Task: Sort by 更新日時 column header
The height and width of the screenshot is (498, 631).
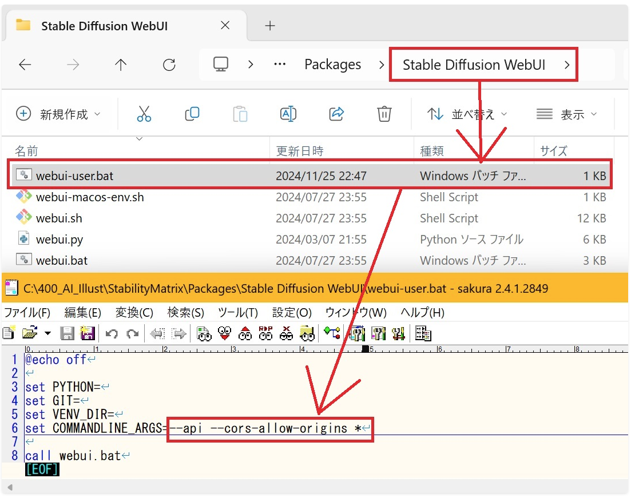Action: click(300, 152)
